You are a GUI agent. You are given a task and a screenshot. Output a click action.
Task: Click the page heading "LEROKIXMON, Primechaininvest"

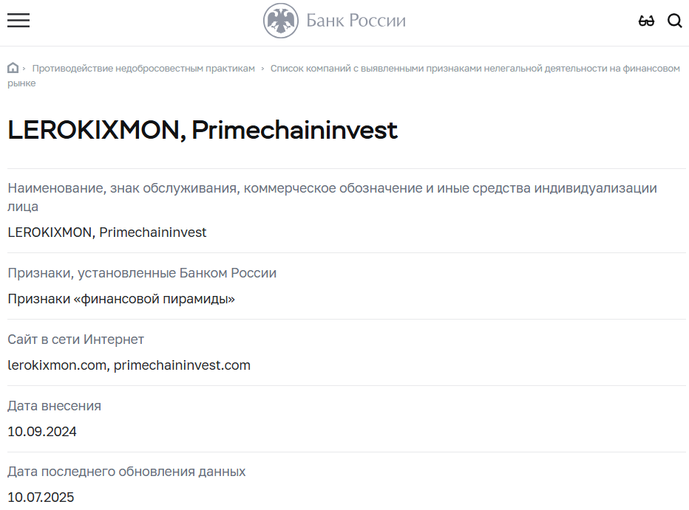203,130
